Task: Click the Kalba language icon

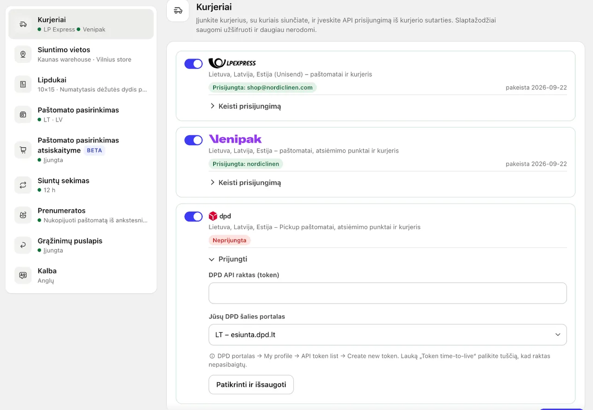Action: click(23, 275)
